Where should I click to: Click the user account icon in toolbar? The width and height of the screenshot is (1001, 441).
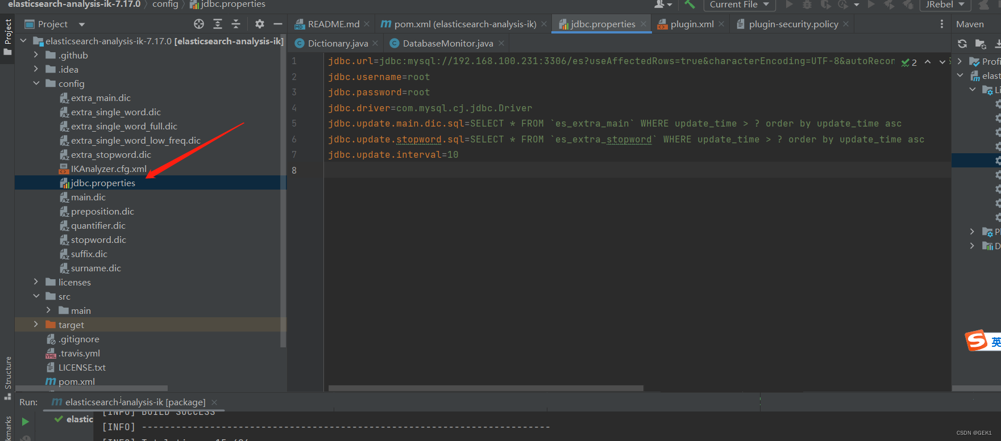tap(662, 5)
